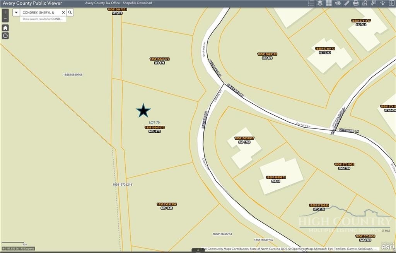
Task: Select parcel label 185815549705
Action: 73,75
